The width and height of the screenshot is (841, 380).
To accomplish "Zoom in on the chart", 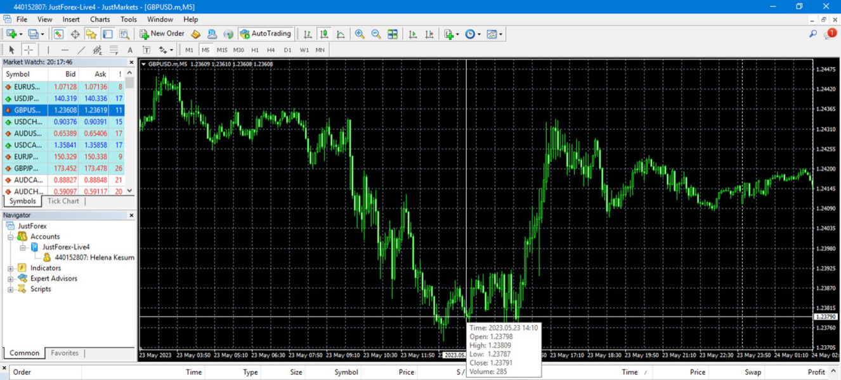I will click(x=360, y=34).
